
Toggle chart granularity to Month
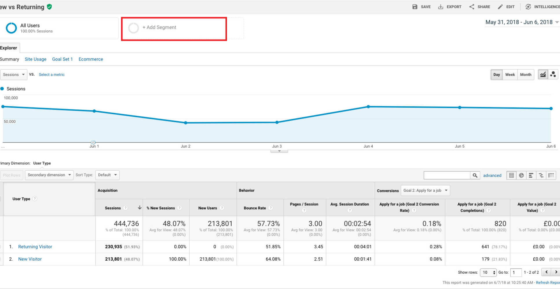pos(526,74)
